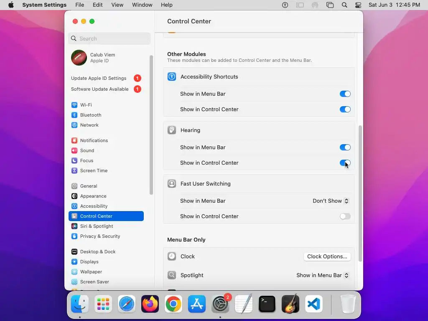Open the Help menu
Image resolution: width=428 pixels, height=321 pixels.
coord(166,5)
